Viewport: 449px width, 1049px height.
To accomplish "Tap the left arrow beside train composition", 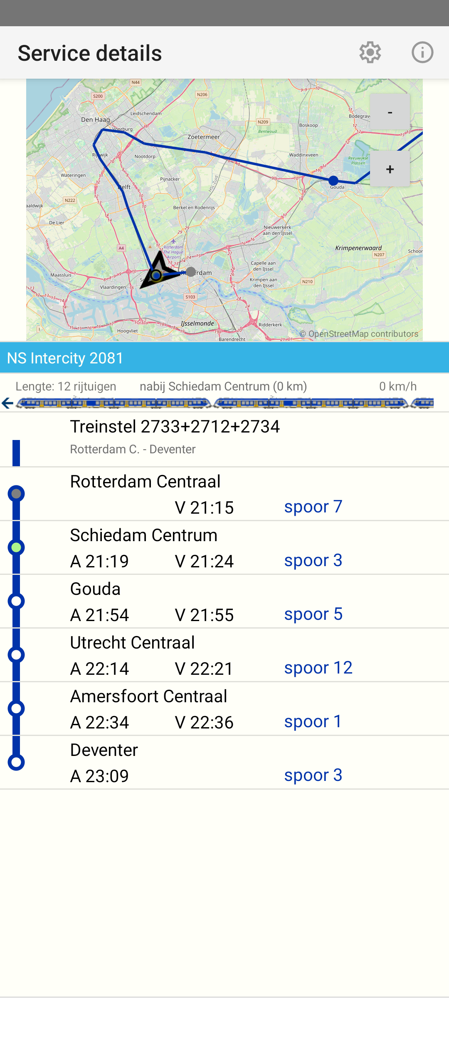I will pyautogui.click(x=7, y=403).
